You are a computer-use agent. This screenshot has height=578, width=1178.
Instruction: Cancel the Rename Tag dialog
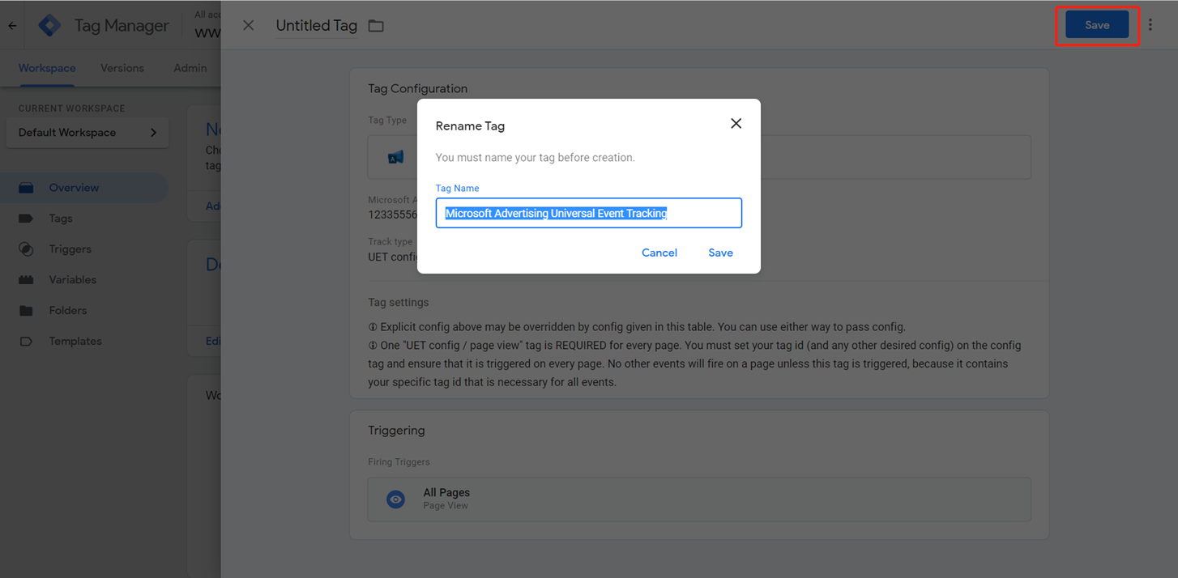click(659, 253)
